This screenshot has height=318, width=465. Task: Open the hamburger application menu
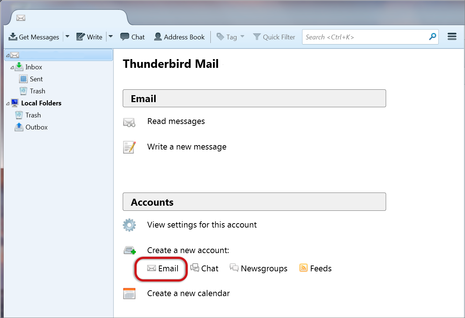tap(452, 36)
